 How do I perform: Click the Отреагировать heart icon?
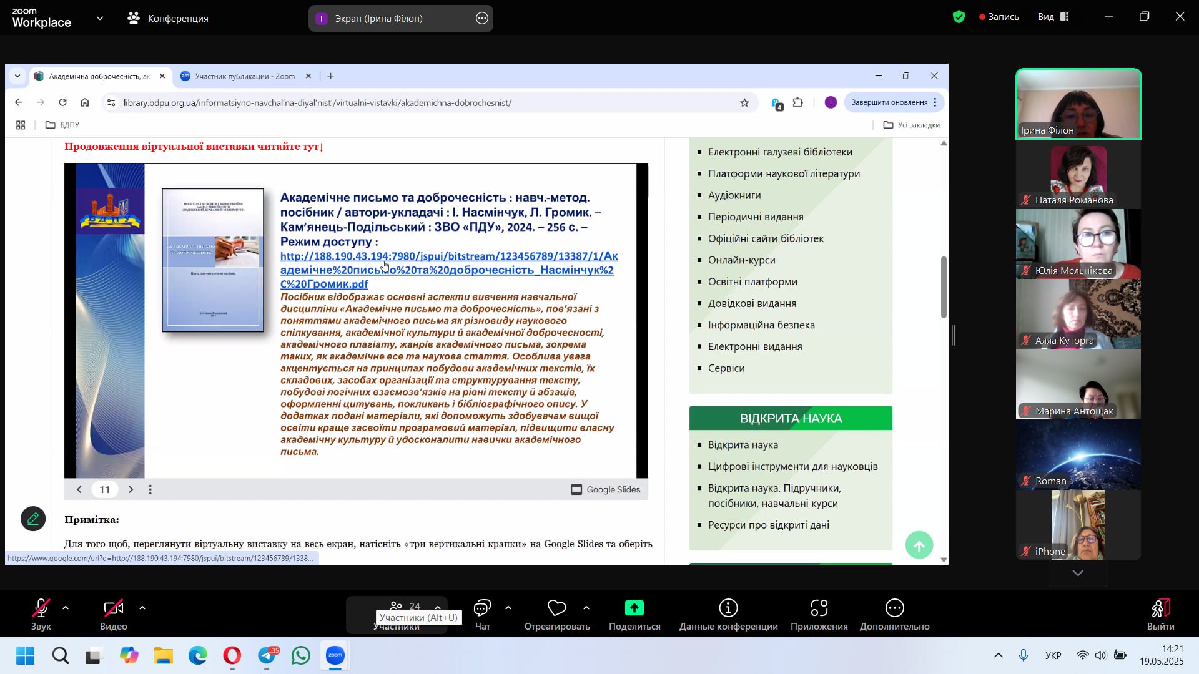coord(556,608)
